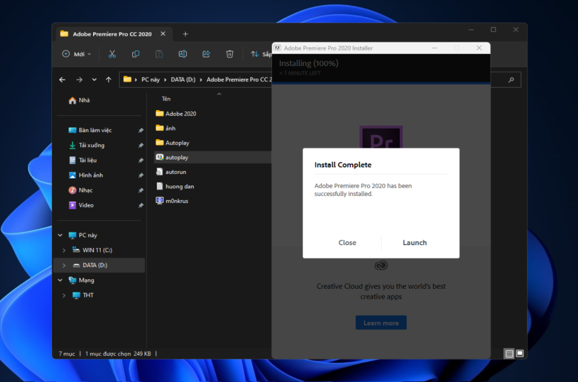This screenshot has height=382, width=578.
Task: Go forward with the right arrow
Action: [79, 80]
